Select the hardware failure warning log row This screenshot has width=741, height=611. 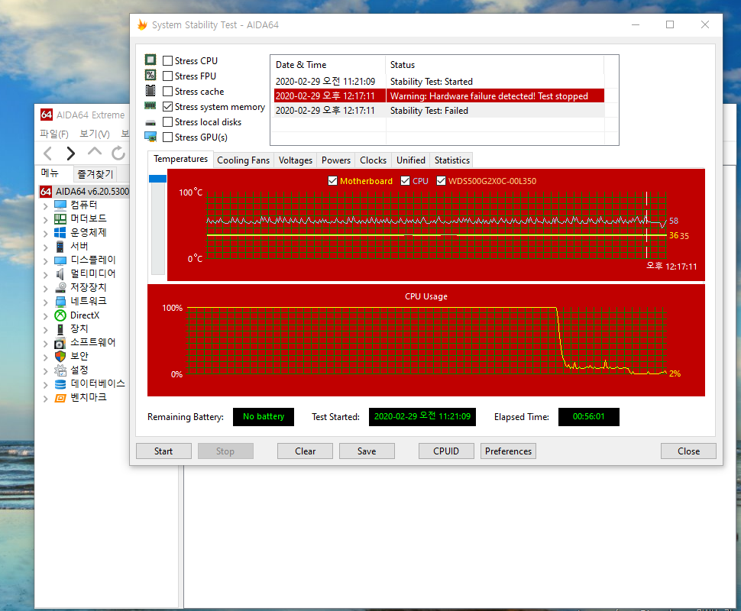439,96
